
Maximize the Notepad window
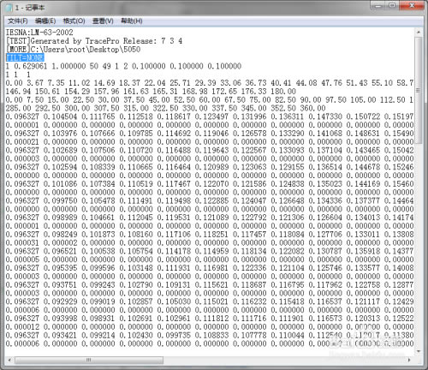tap(393, 6)
